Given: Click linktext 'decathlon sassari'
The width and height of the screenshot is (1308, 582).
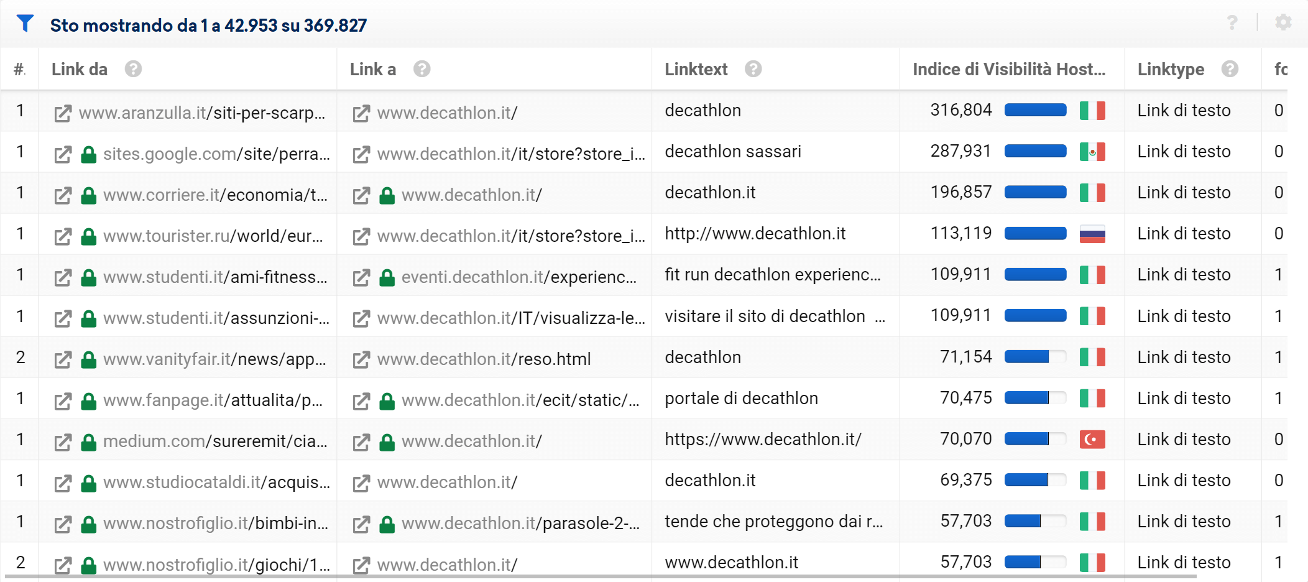Looking at the screenshot, I should pos(733,152).
